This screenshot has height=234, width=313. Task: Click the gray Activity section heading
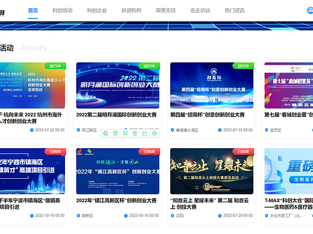(34, 48)
